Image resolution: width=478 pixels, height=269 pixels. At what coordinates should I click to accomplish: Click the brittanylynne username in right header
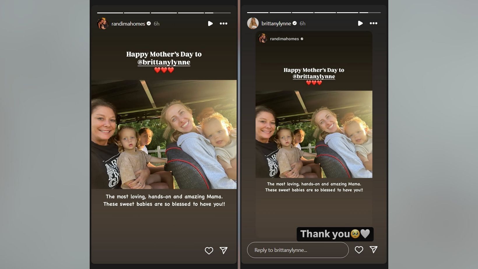[x=276, y=24]
